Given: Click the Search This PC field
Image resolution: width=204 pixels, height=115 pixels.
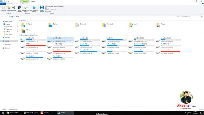Looking at the screenshot, I should (192, 17).
